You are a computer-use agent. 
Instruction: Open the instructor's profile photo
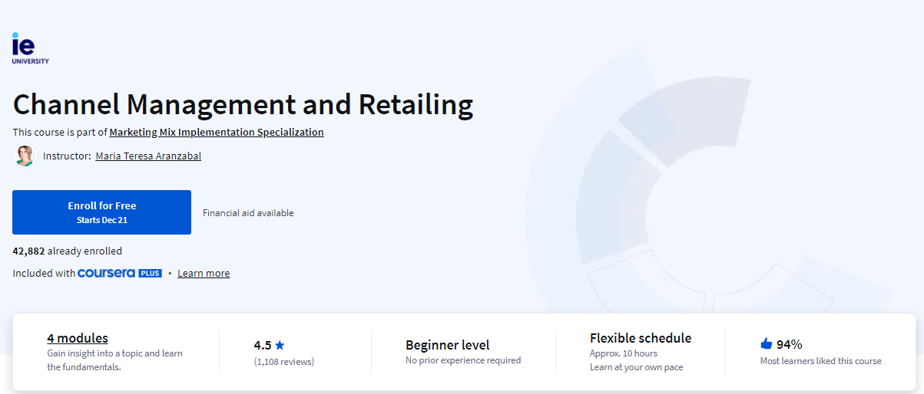click(25, 156)
